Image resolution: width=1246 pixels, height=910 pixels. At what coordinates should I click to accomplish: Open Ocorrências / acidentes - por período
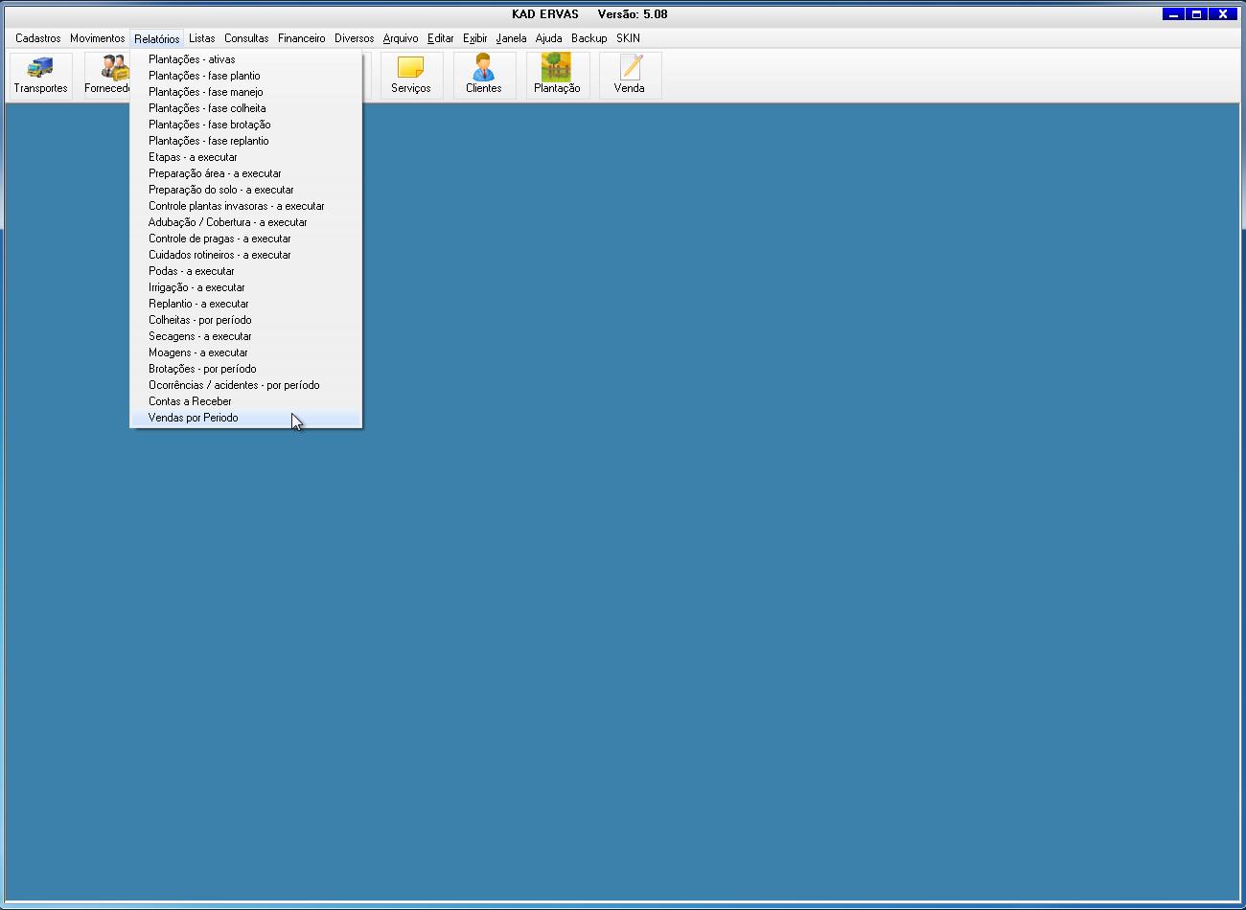pos(246,385)
